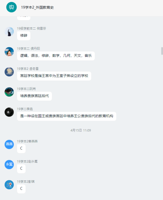Open the blue 永冕 text avatar
Viewport: 163px width, 200px height.
point(9,164)
